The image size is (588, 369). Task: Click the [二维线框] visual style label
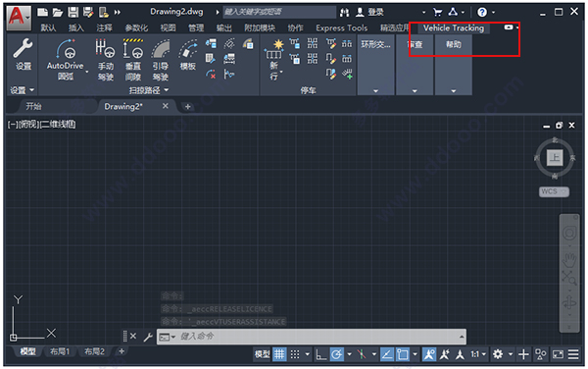coord(58,124)
